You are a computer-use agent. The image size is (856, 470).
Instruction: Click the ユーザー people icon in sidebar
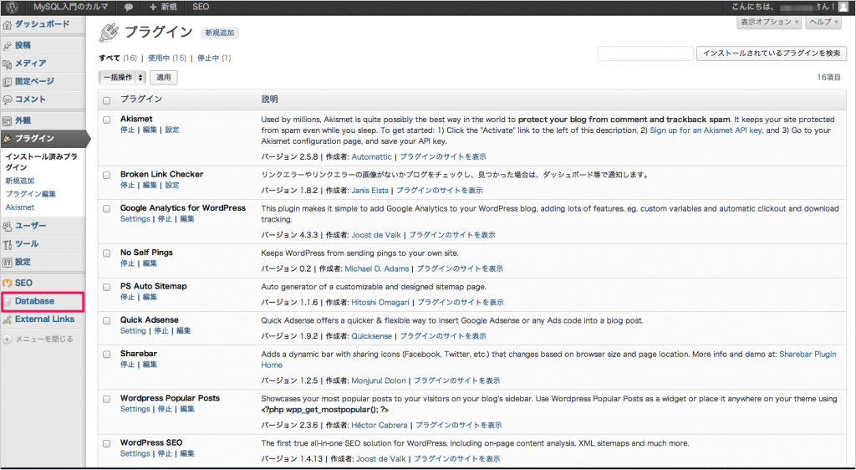point(7,226)
